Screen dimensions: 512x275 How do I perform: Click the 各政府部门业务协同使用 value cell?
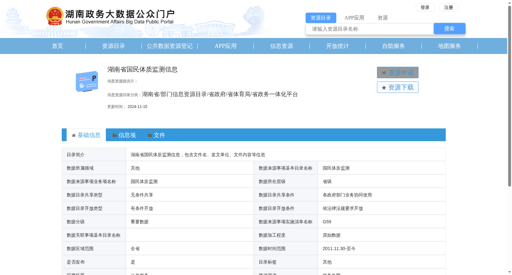click(381, 195)
